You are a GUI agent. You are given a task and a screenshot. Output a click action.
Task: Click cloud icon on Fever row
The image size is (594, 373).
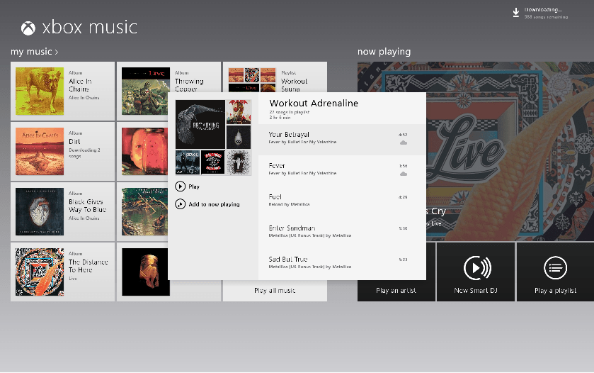click(x=404, y=174)
